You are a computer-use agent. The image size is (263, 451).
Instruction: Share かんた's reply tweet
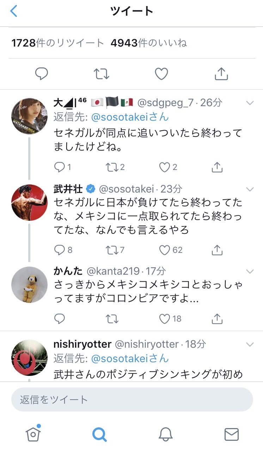tap(217, 319)
